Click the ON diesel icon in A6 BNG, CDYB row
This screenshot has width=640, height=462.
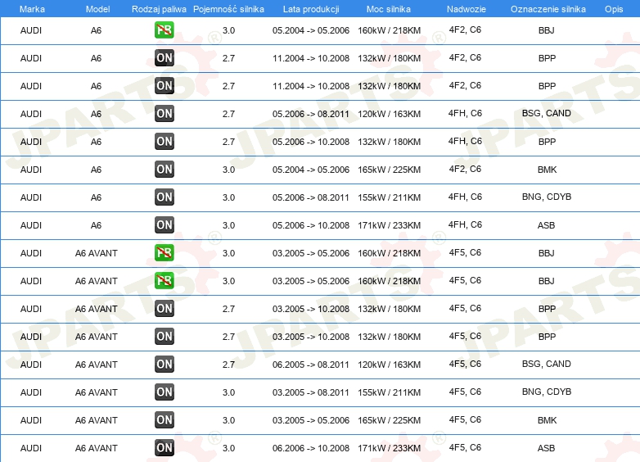pos(164,197)
